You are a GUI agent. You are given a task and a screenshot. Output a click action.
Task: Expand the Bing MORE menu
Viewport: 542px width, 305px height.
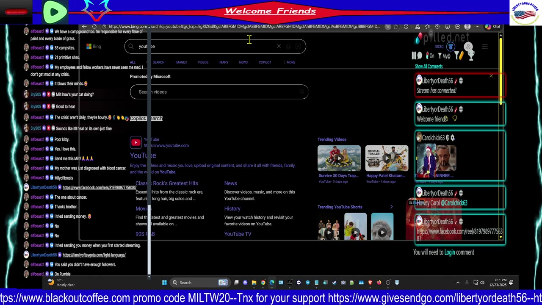[x=290, y=62]
